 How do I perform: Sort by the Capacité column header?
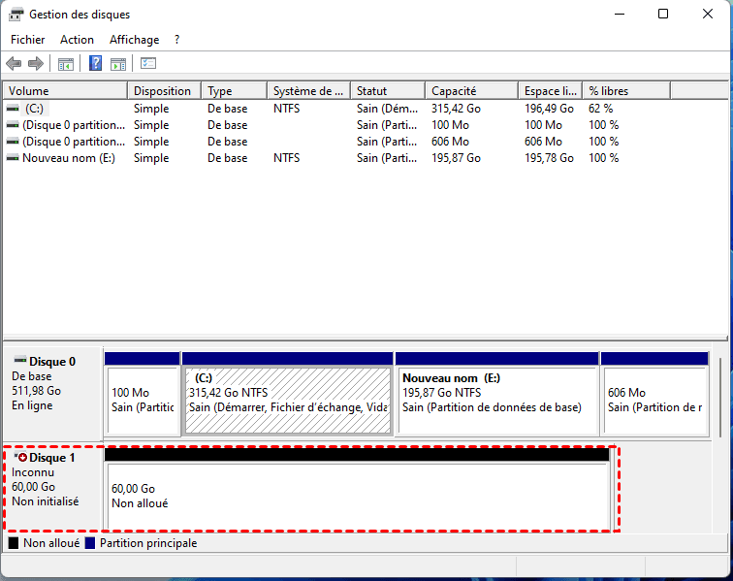click(471, 91)
